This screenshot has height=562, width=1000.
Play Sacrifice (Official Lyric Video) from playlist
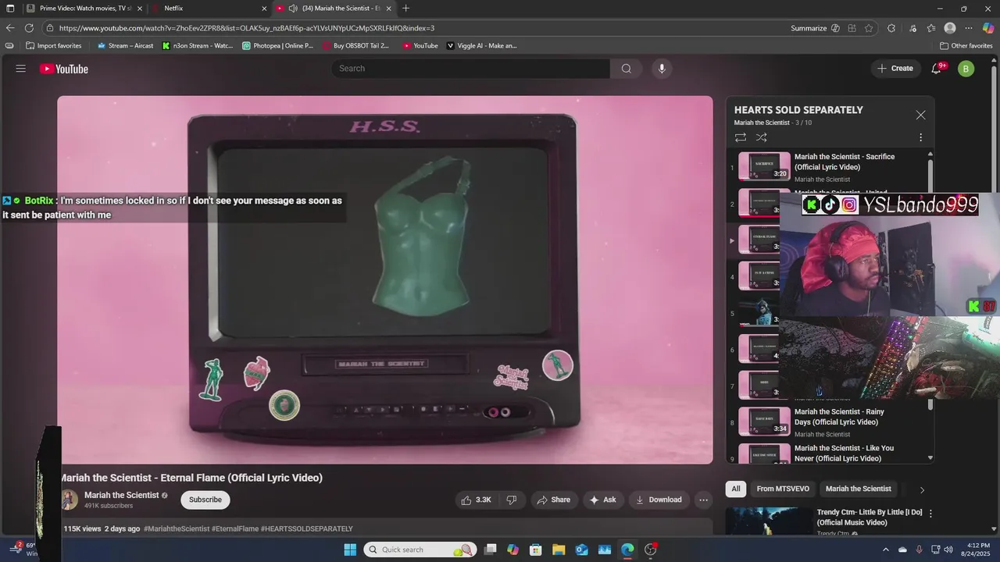tap(828, 167)
